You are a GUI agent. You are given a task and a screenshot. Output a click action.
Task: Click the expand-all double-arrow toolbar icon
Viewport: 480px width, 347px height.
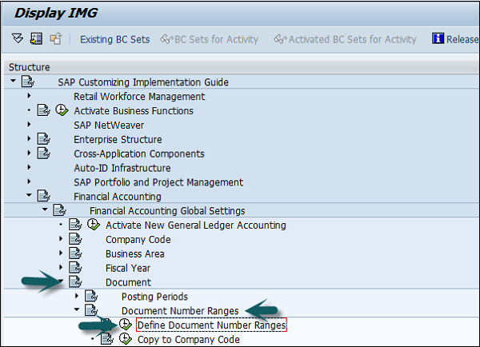tap(18, 39)
